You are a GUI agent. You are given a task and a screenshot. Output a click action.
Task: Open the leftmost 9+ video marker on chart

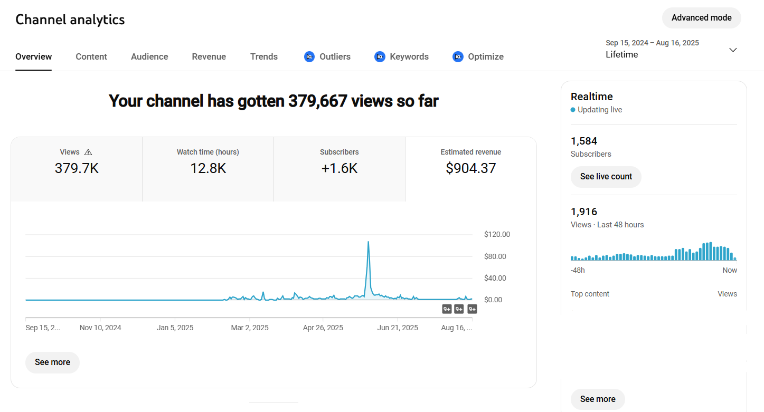click(447, 309)
